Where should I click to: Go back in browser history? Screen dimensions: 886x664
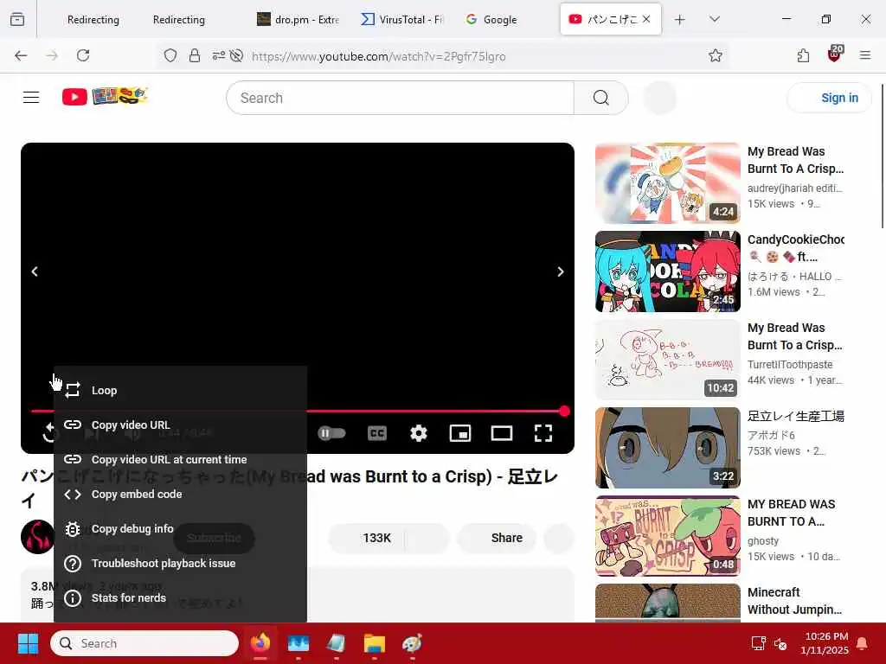tap(21, 55)
